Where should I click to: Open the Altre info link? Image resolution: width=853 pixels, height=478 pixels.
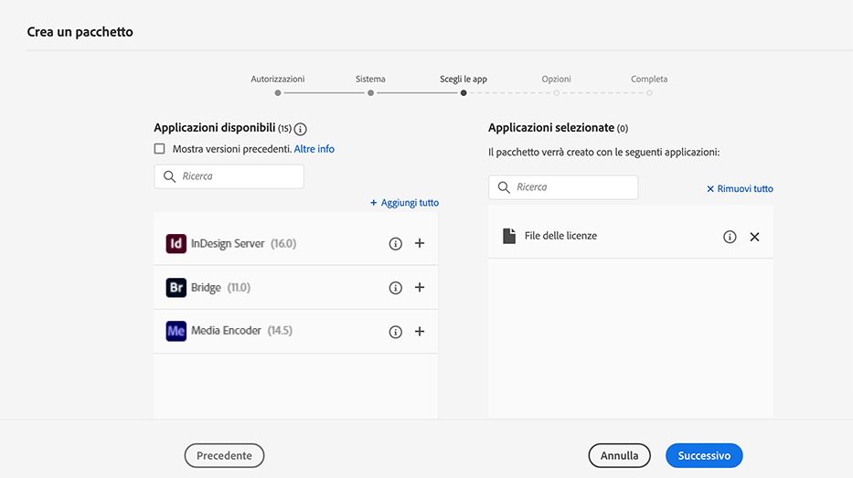[x=314, y=149]
